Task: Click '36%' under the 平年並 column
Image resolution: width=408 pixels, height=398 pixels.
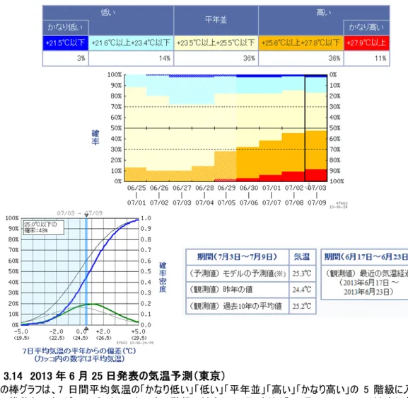Action: pyautogui.click(x=216, y=58)
